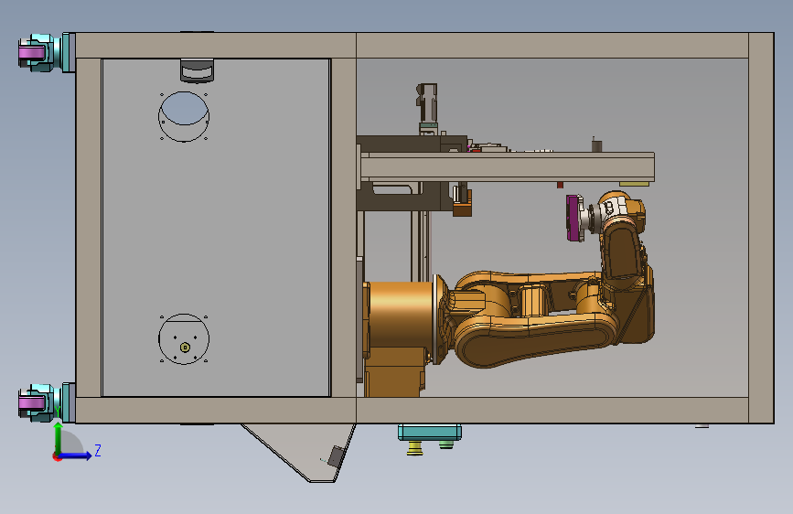Image resolution: width=793 pixels, height=514 pixels.
Task: Select the grey handle at top of left panel
Action: point(198,70)
